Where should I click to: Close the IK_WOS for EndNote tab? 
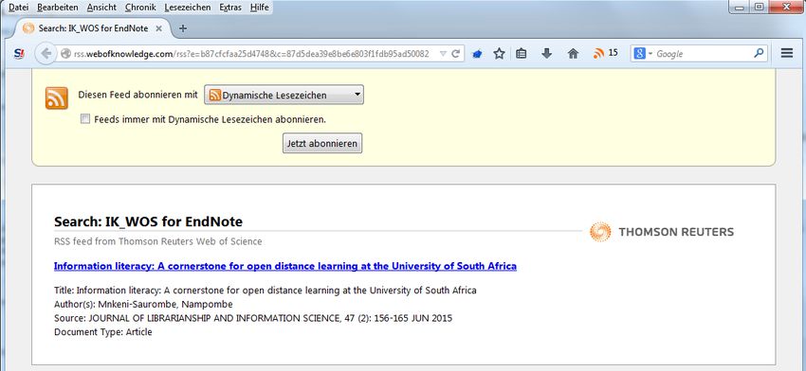[159, 28]
